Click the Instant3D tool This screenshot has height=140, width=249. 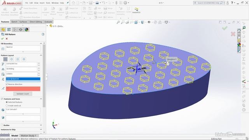point(137,10)
